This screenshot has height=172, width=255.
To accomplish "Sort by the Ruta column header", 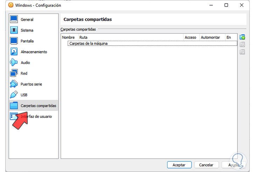I will point(131,37).
